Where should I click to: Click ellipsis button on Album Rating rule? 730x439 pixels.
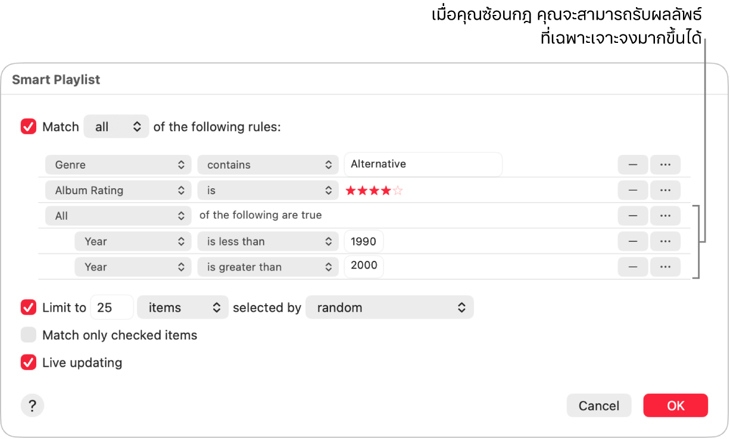tap(665, 191)
